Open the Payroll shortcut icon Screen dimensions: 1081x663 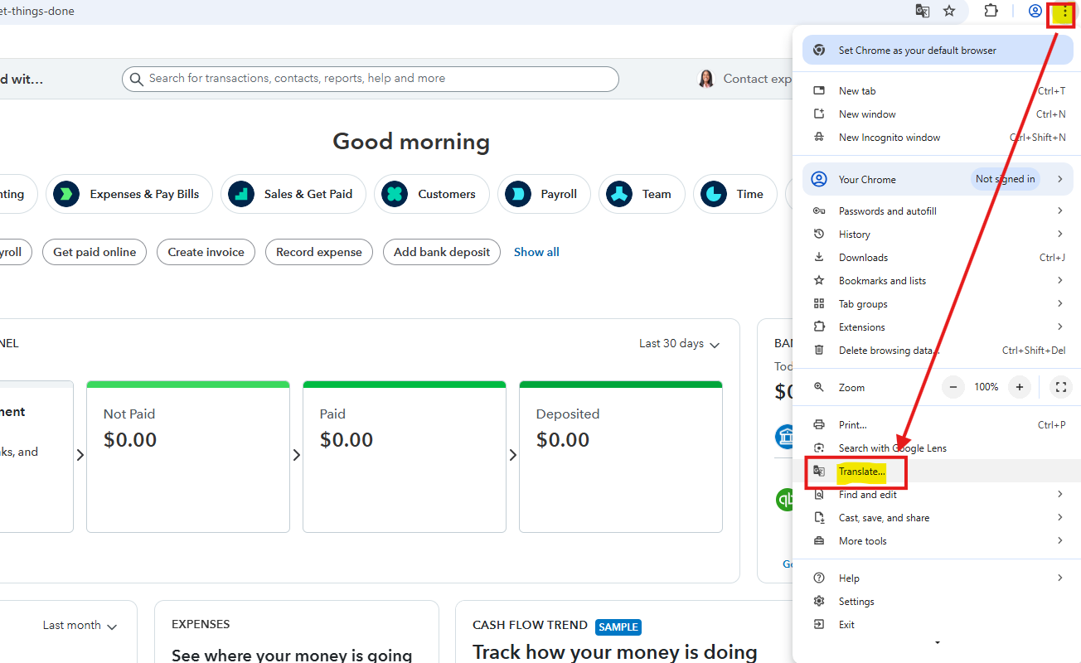518,194
